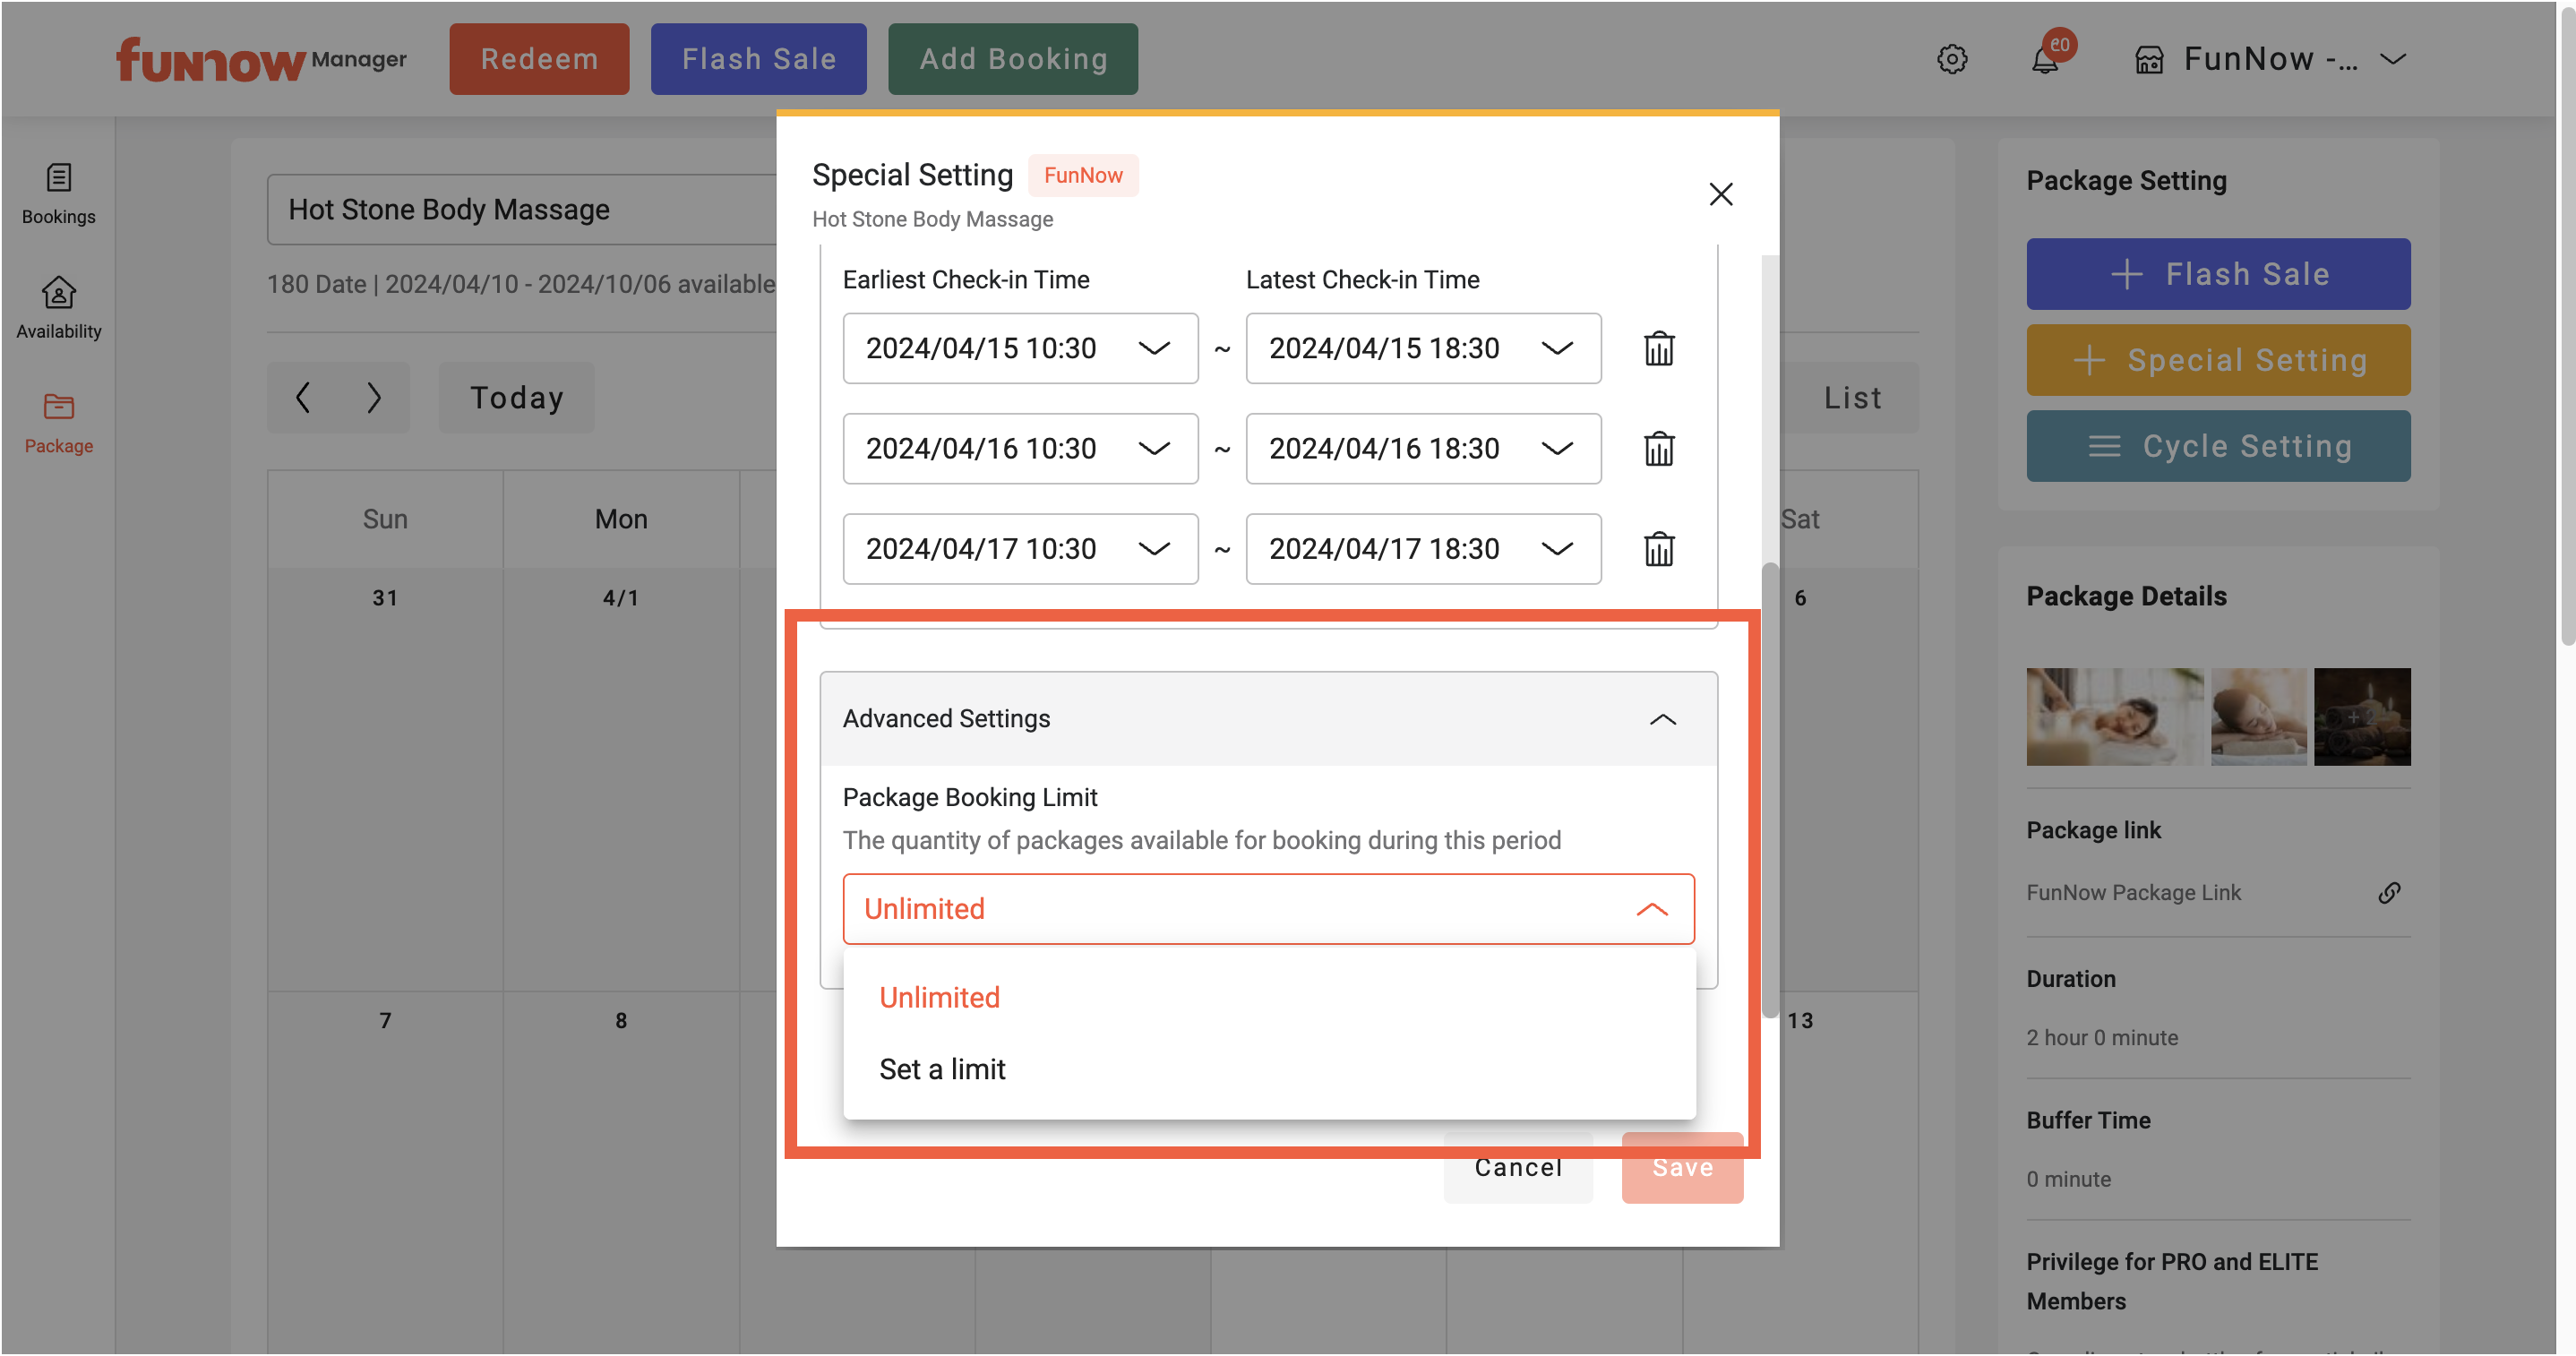Screen dimensions: 2576x1356
Task: Open second massage package photo
Action: tap(2258, 716)
